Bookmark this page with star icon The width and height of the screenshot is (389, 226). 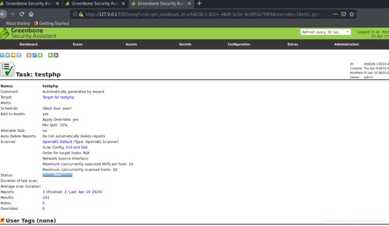352,14
